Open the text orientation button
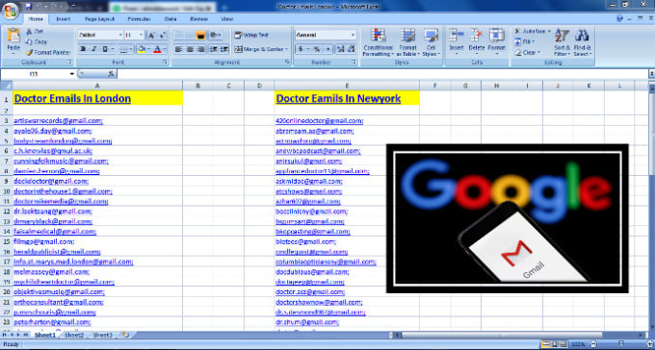The width and height of the screenshot is (655, 350). 216,35
